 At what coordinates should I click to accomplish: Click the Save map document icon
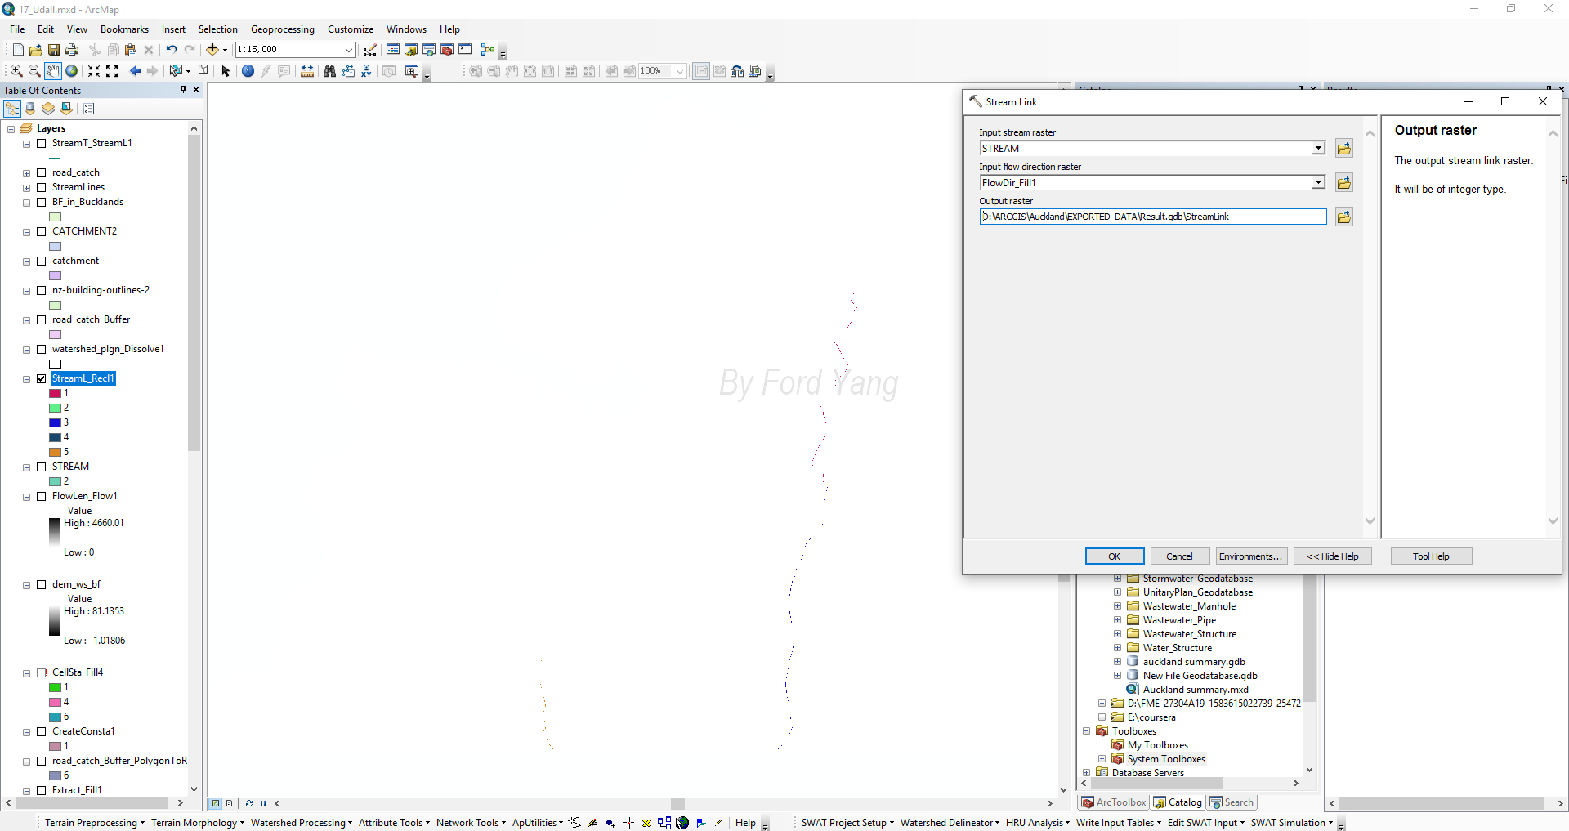(x=54, y=50)
